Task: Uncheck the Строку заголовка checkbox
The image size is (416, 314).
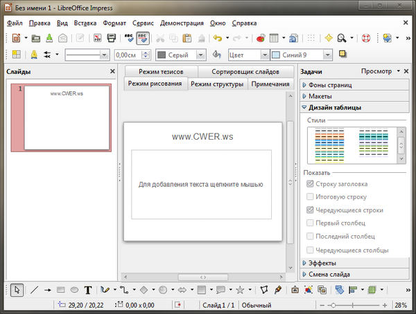Action: point(311,184)
